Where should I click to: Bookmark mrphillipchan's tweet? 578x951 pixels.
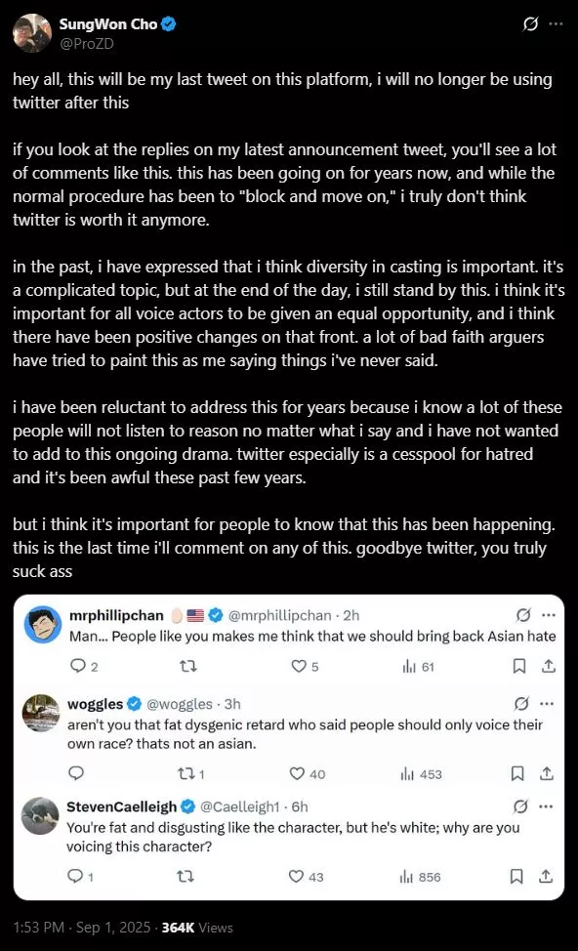tap(519, 666)
